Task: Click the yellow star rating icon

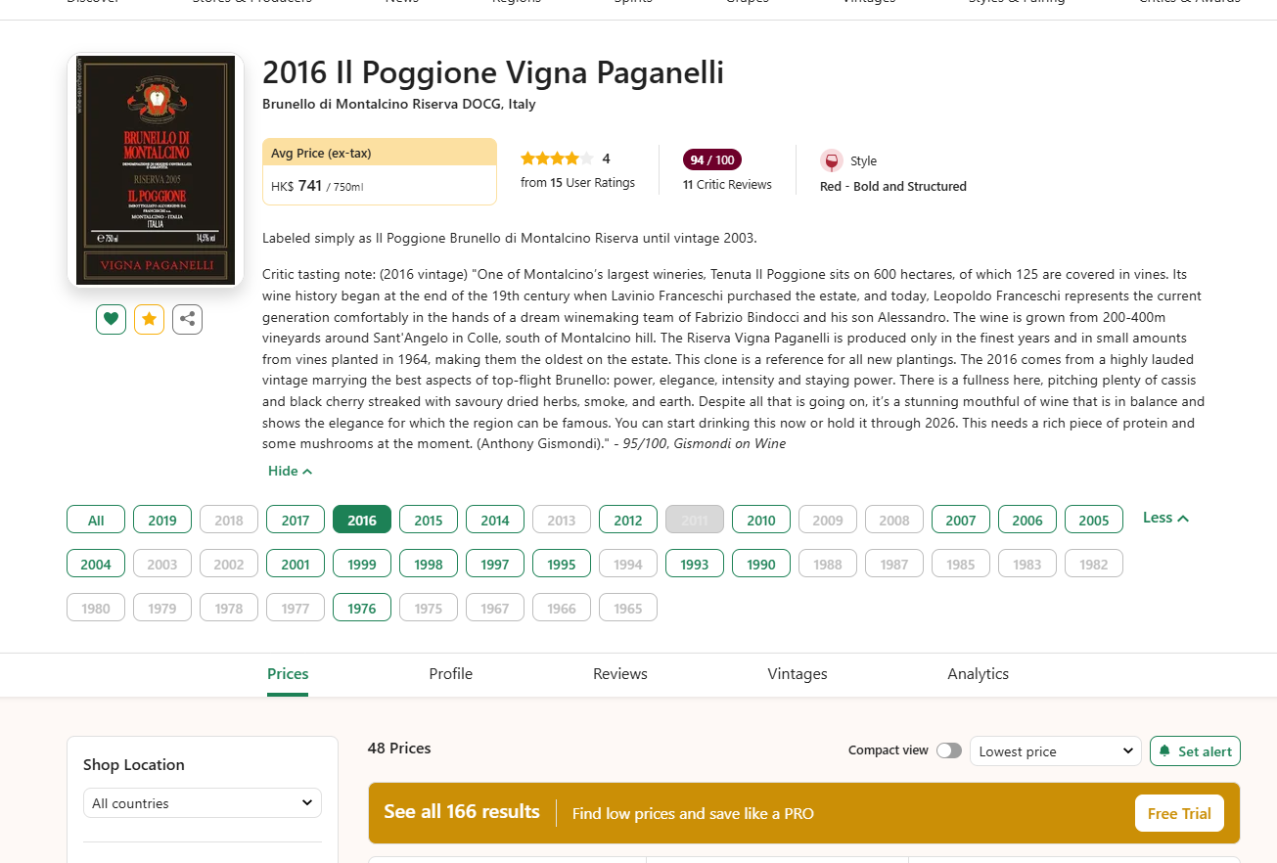Action: [149, 319]
